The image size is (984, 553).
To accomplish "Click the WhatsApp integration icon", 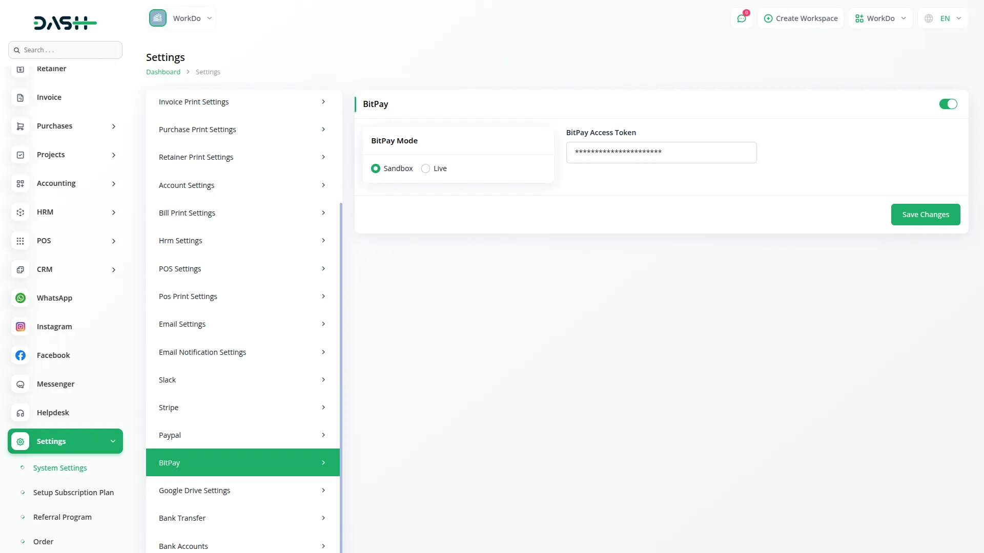I will 20,297.
